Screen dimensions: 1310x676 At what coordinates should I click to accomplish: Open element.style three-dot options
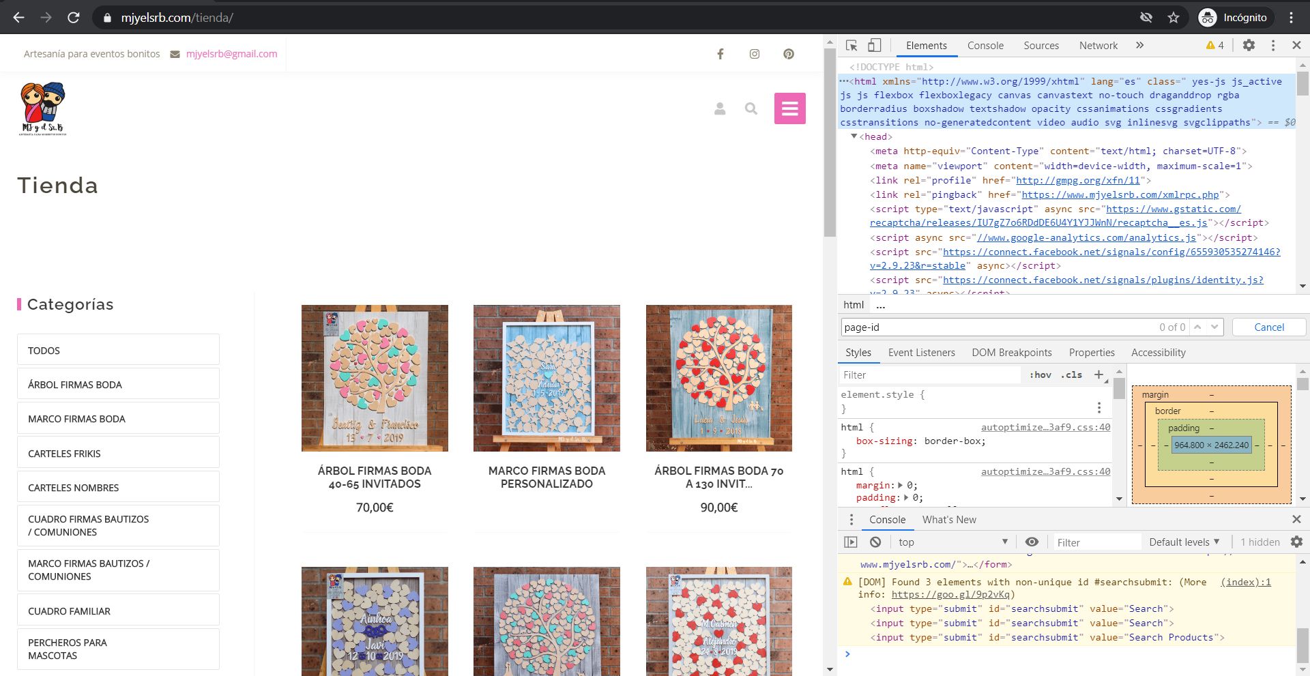tap(1099, 407)
